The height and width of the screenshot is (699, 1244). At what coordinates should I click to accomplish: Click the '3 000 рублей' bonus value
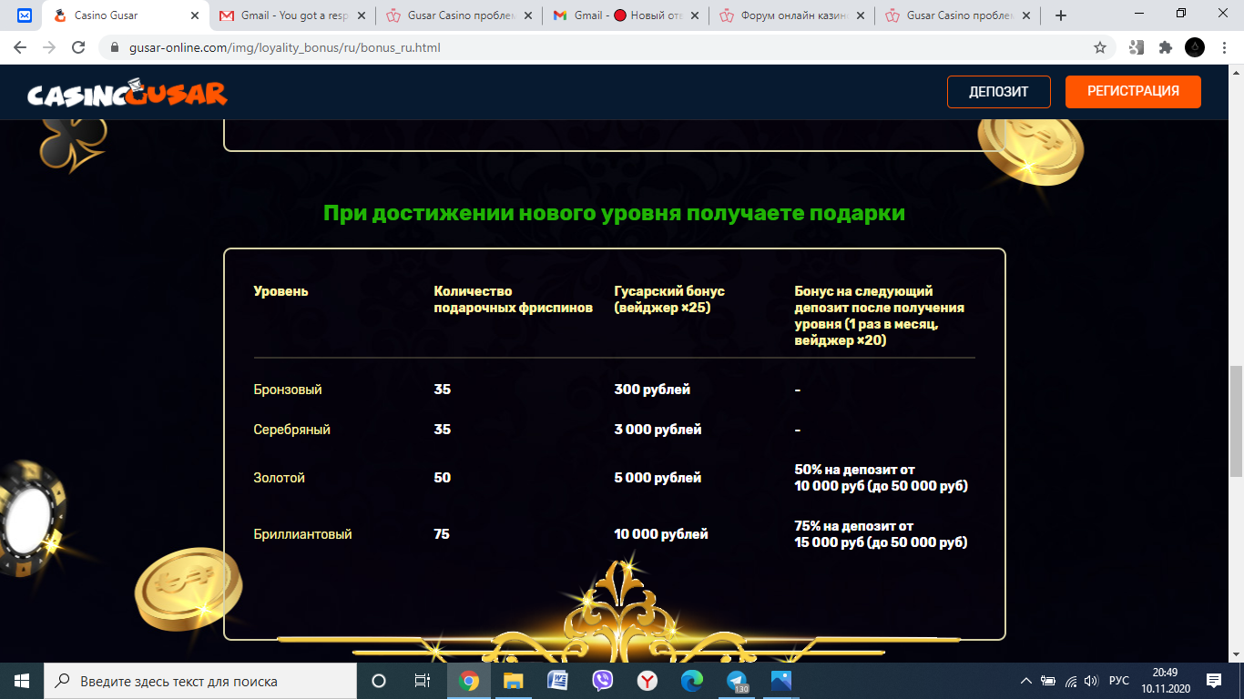click(x=658, y=430)
